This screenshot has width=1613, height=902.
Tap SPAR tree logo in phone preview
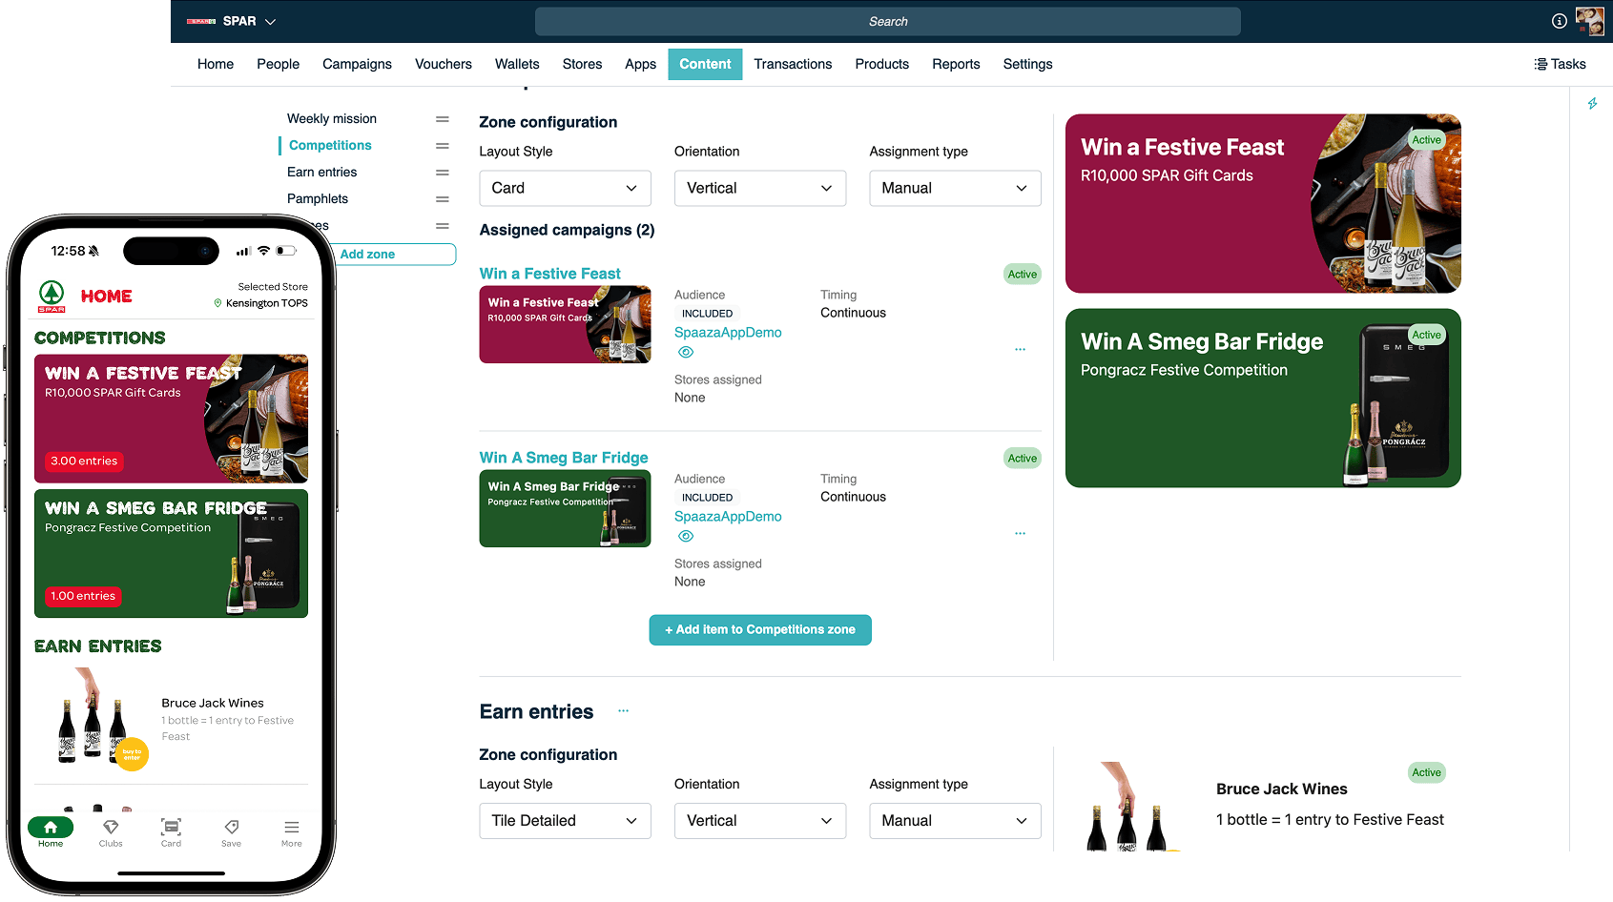(x=52, y=296)
